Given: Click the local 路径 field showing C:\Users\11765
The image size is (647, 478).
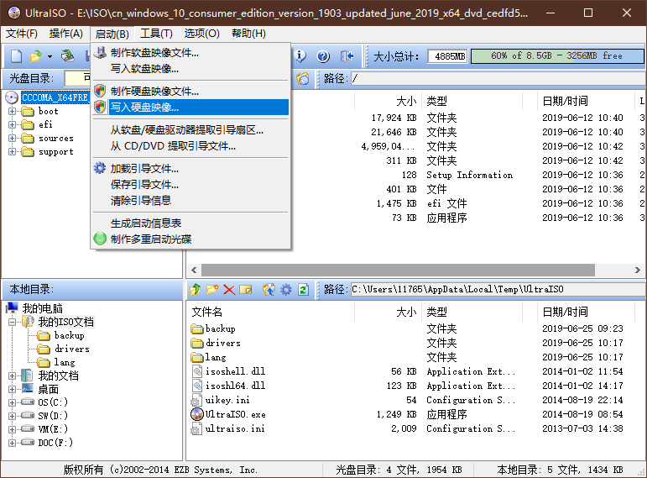Looking at the screenshot, I should click(x=498, y=289).
